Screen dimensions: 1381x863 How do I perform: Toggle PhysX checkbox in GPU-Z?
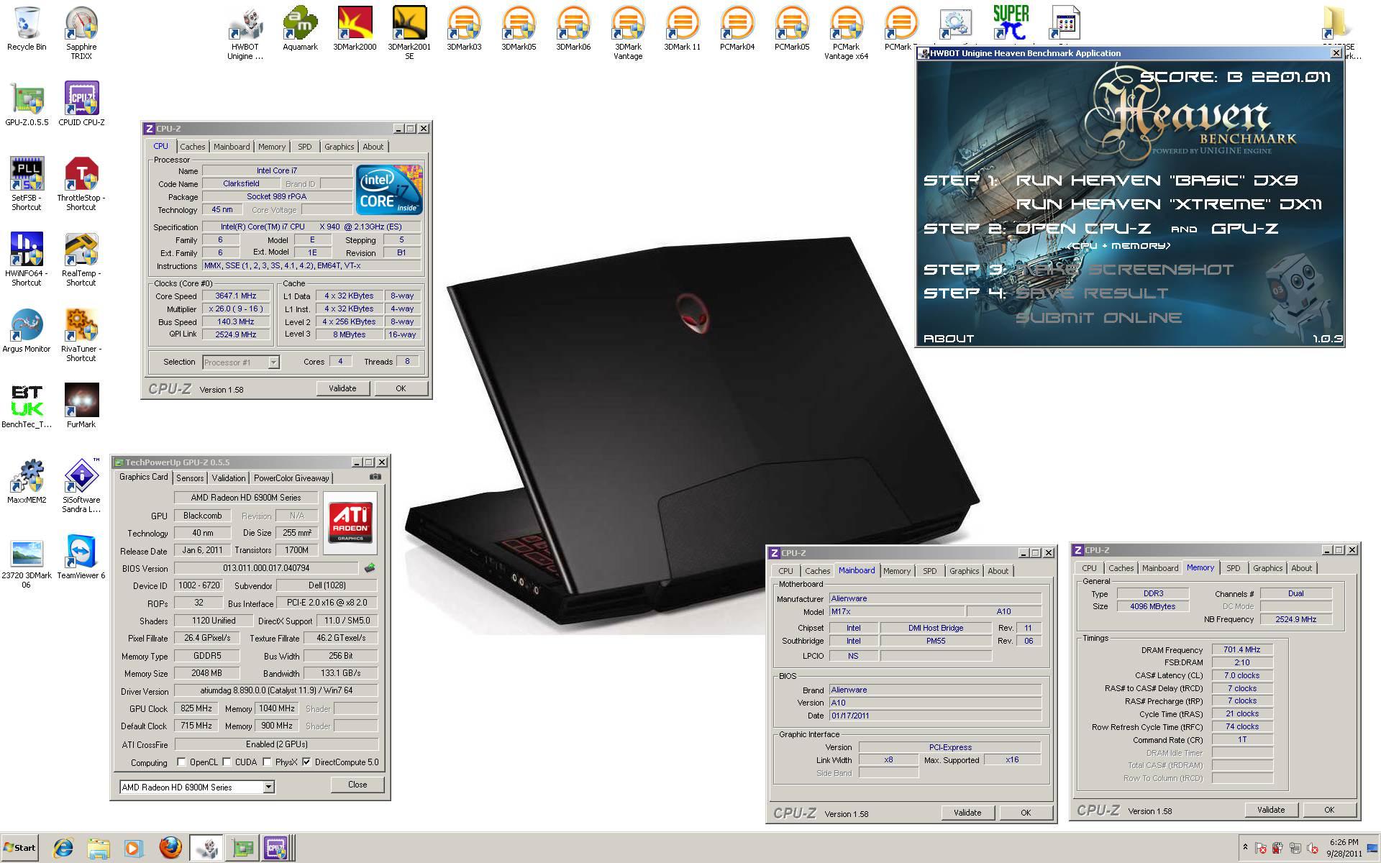[x=267, y=762]
